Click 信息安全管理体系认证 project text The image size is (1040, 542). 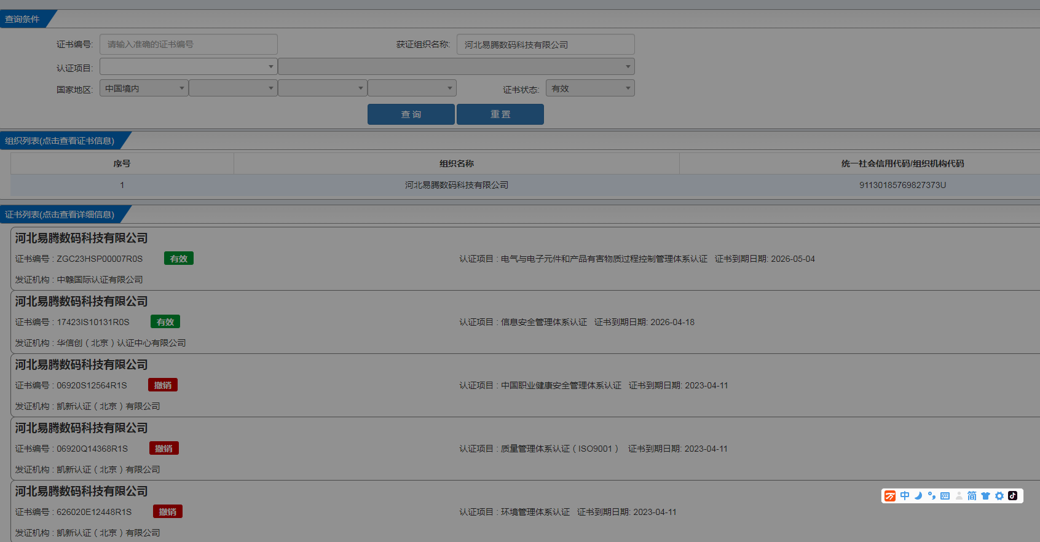[544, 322]
